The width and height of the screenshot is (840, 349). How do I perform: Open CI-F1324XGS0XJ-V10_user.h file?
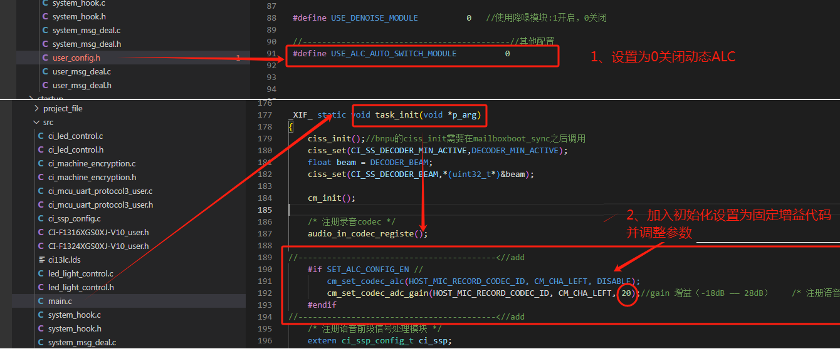tap(98, 246)
